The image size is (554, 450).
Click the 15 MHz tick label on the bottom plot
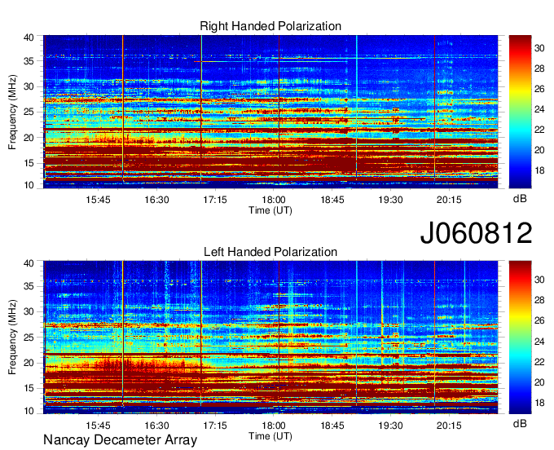(29, 389)
